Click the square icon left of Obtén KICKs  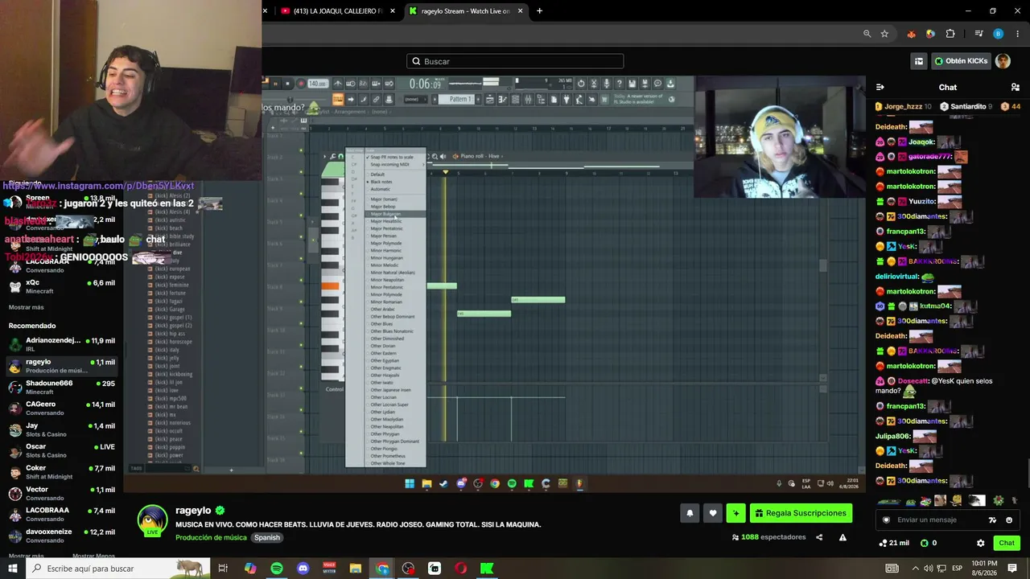tap(919, 61)
